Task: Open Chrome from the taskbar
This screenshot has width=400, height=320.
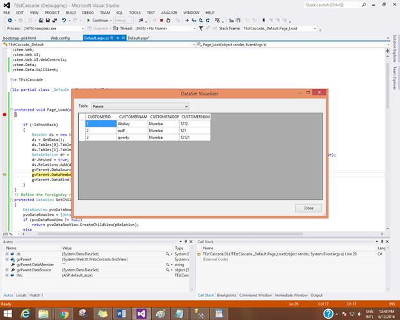Action: click(x=64, y=313)
